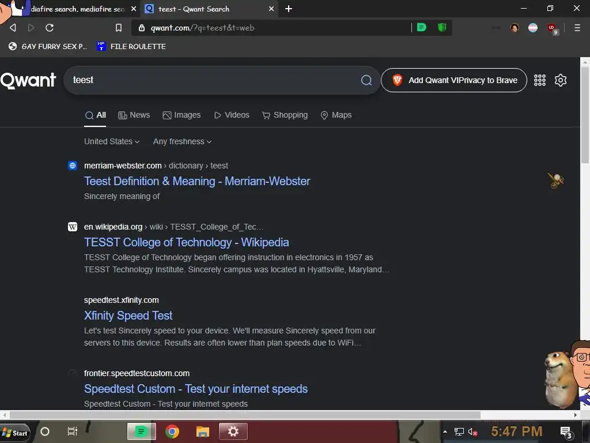Image resolution: width=590 pixels, height=443 pixels.
Task: Open the Settings gear taskbar app
Action: [233, 431]
